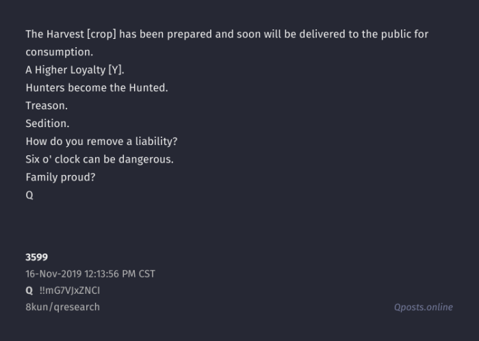This screenshot has width=479, height=341.
Task: Click 'How do you remove a liability?'
Action: coord(102,141)
